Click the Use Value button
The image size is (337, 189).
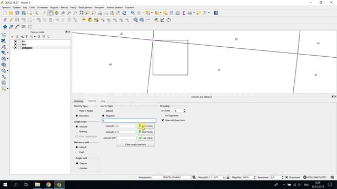(146, 138)
